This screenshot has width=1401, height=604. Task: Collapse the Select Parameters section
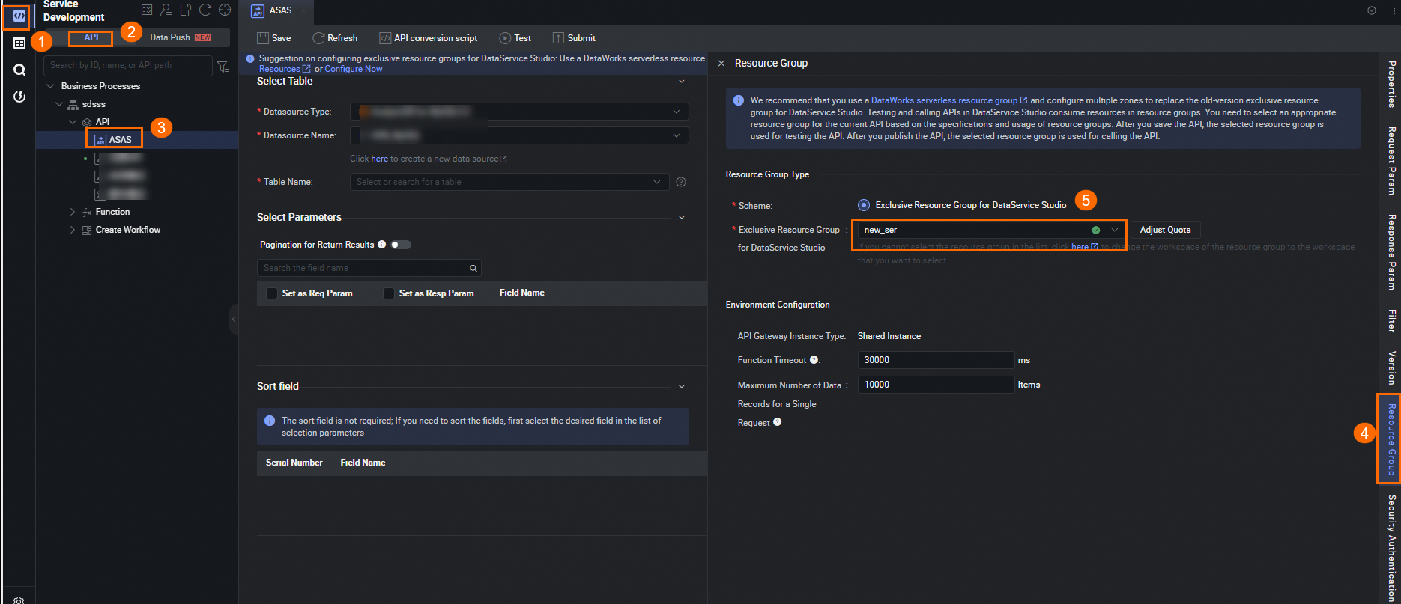681,218
